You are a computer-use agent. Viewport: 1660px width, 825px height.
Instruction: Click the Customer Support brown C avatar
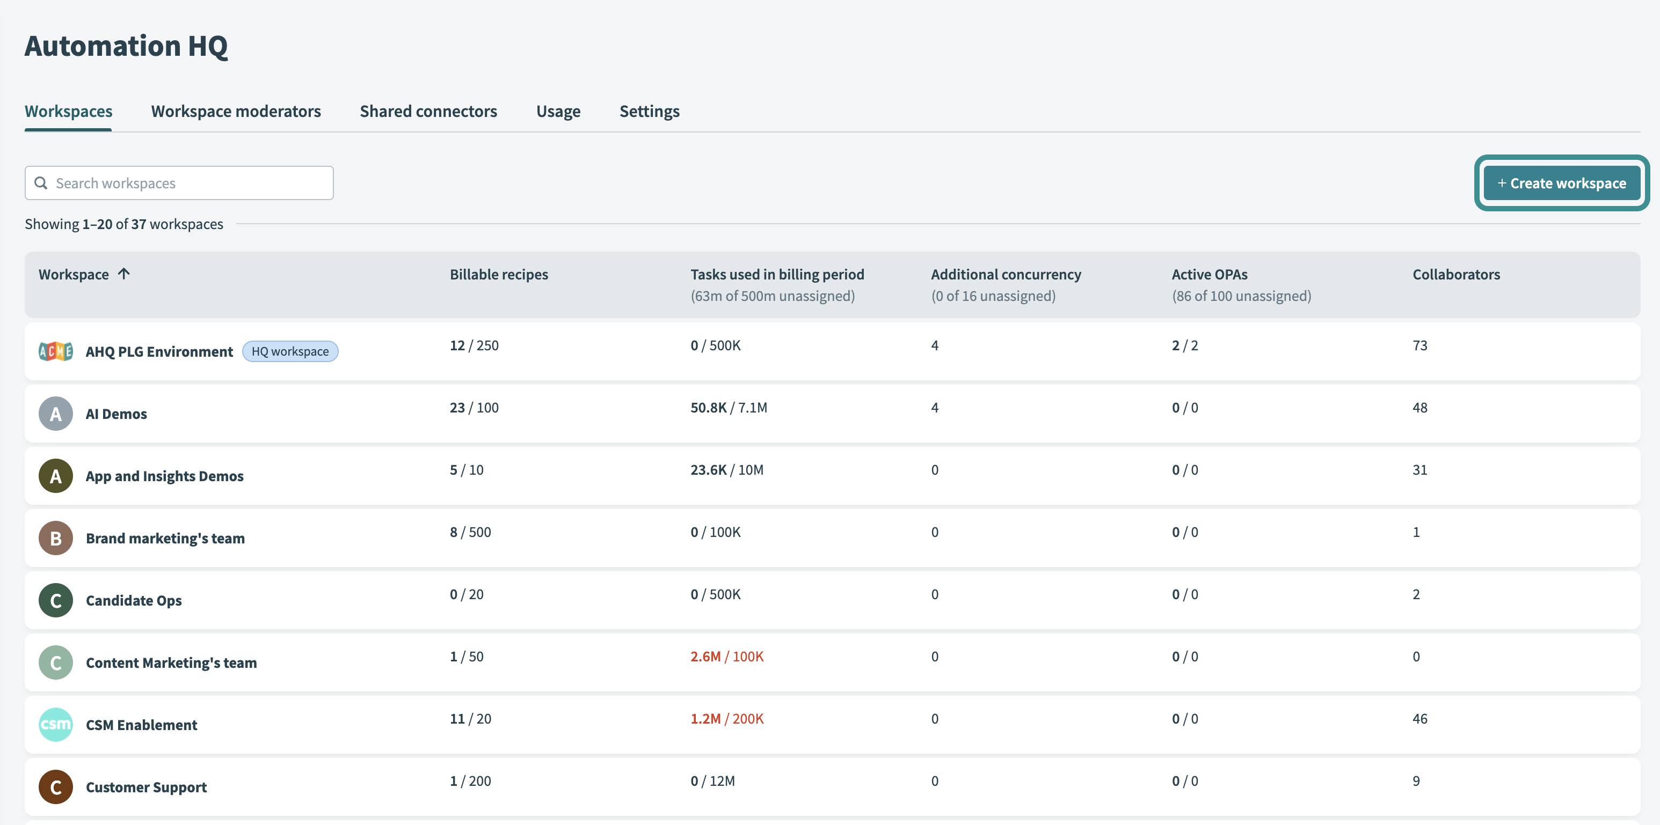[55, 787]
